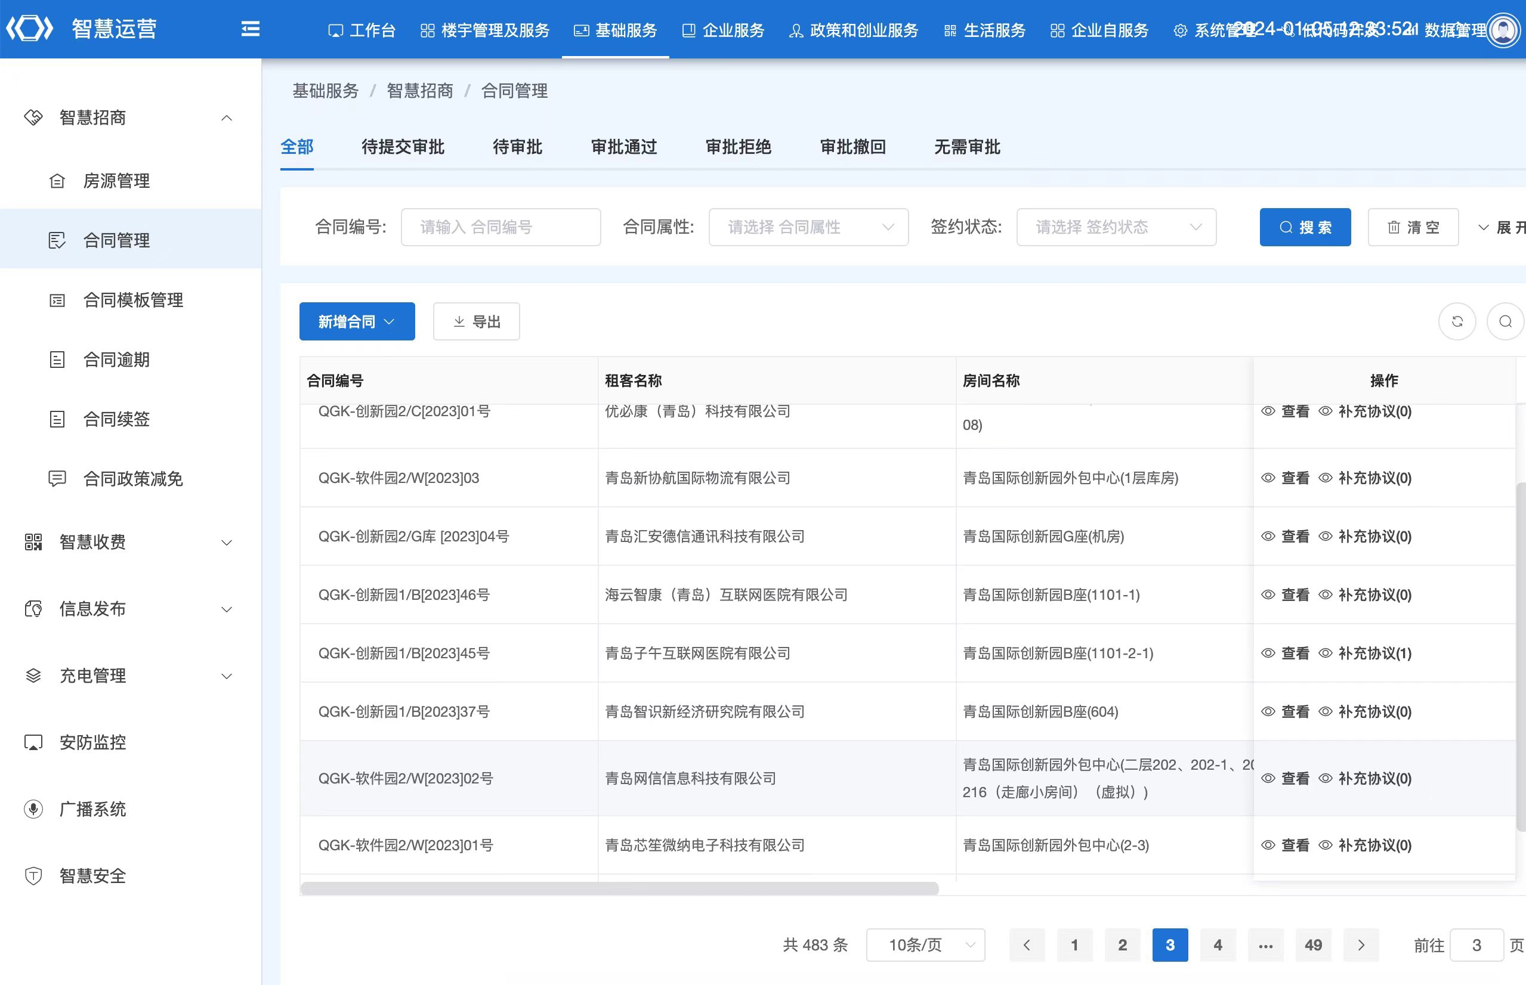This screenshot has width=1526, height=985.
Task: Click the round search toggle icon
Action: 1506,321
